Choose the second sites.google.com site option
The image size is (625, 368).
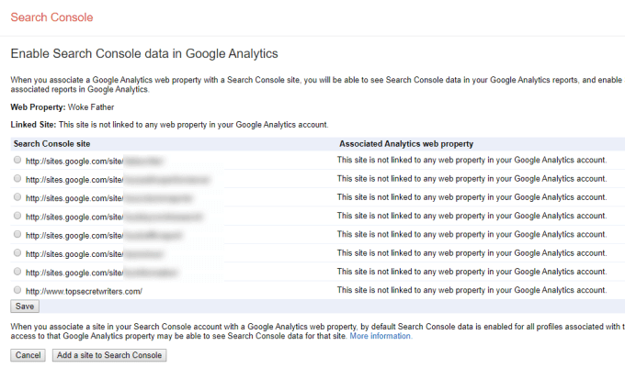(17, 178)
